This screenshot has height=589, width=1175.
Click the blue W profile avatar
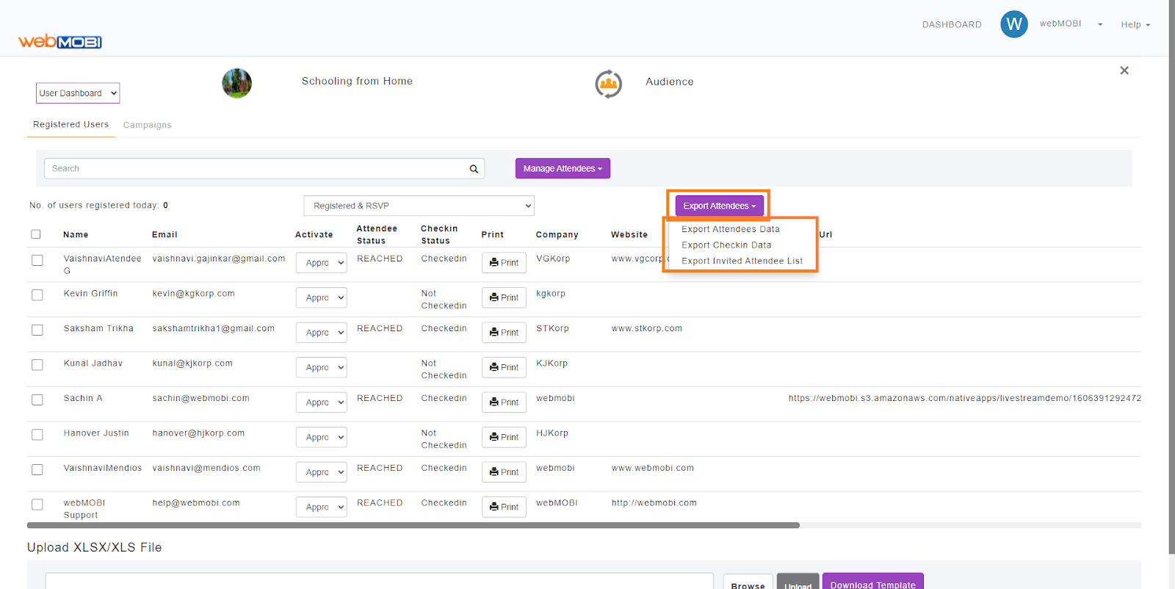pyautogui.click(x=1014, y=24)
